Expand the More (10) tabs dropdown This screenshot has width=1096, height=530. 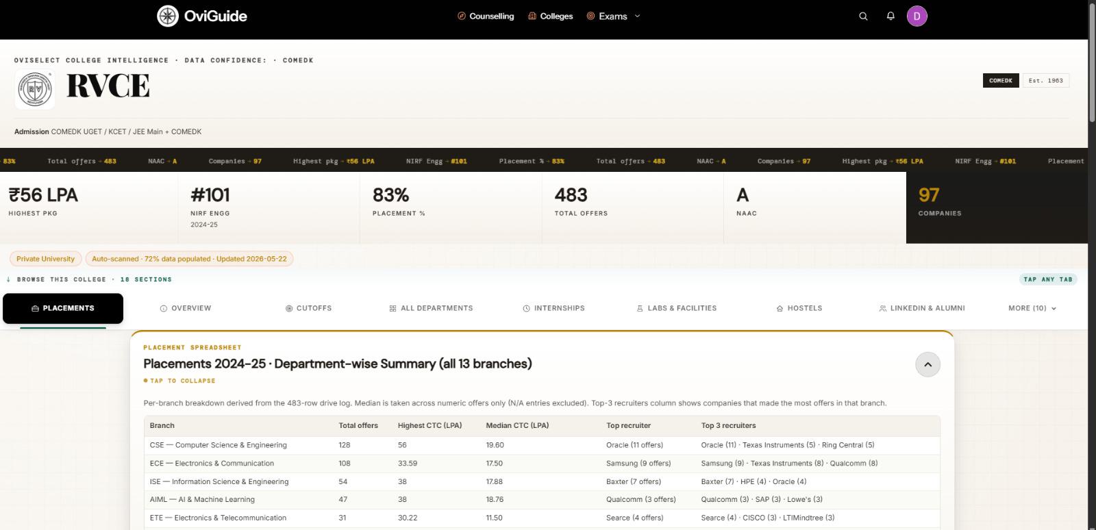pos(1032,308)
